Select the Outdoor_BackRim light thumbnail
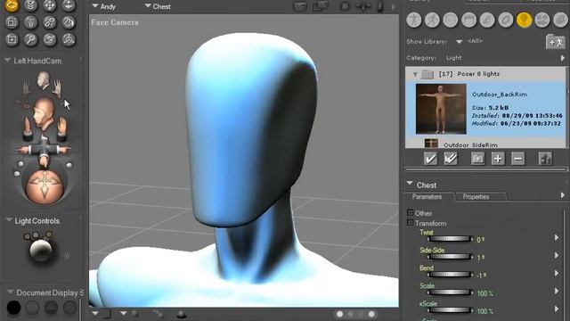Viewport: 570px width, 321px height. pyautogui.click(x=441, y=109)
